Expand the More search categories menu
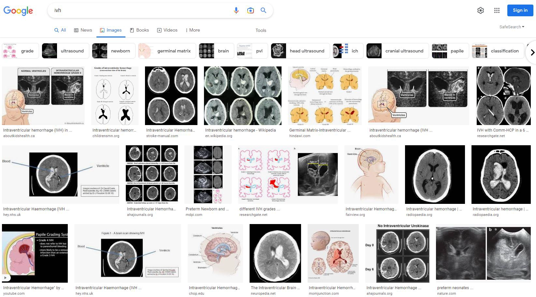Image resolution: width=536 pixels, height=297 pixels. (x=193, y=30)
